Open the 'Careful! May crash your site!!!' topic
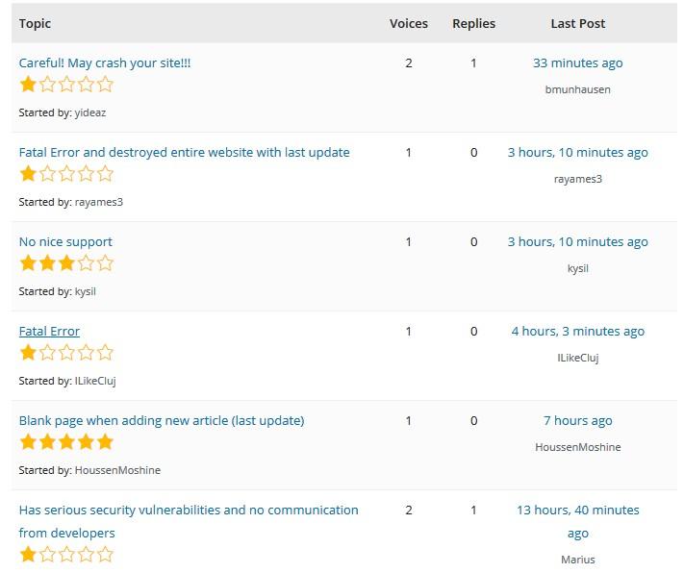This screenshot has height=573, width=684. pyautogui.click(x=105, y=62)
